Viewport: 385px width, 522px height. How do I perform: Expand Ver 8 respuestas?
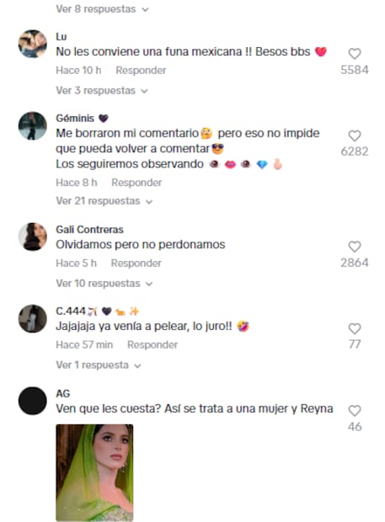pyautogui.click(x=102, y=9)
